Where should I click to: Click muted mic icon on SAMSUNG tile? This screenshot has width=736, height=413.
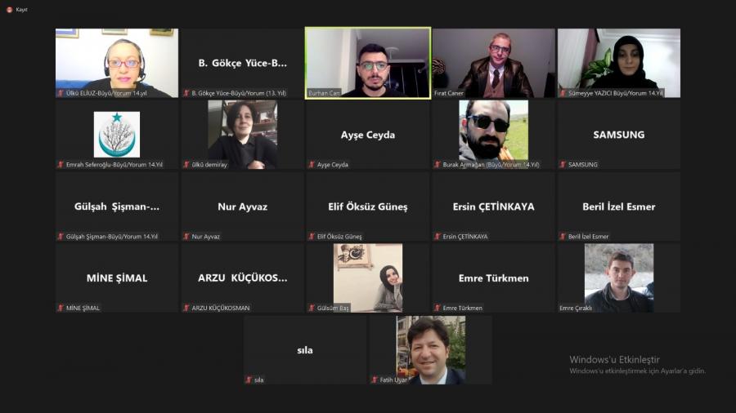[x=563, y=164]
